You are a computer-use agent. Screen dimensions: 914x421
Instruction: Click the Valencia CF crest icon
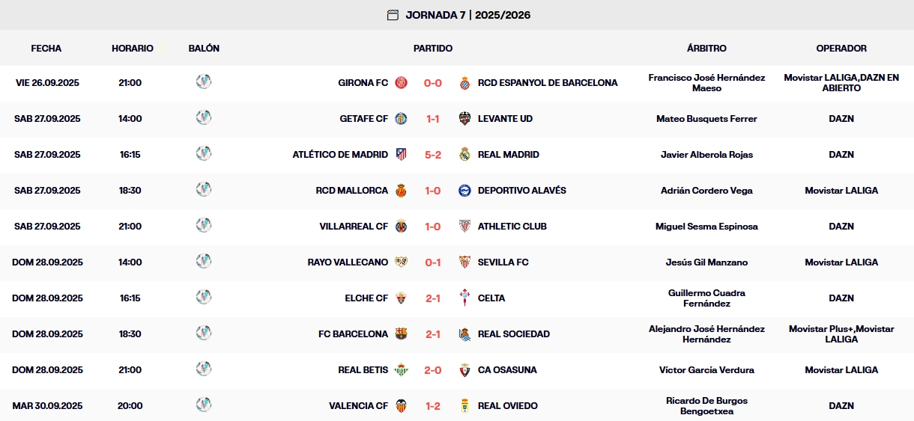pos(402,406)
